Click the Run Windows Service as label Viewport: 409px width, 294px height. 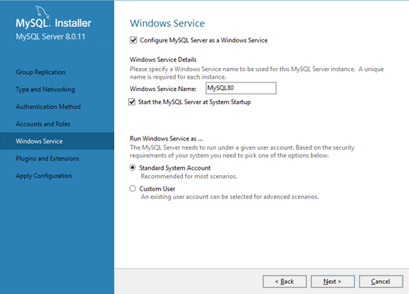click(x=166, y=138)
